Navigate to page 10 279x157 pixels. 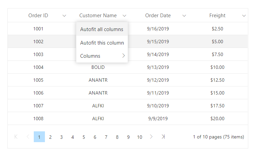[x=139, y=137]
